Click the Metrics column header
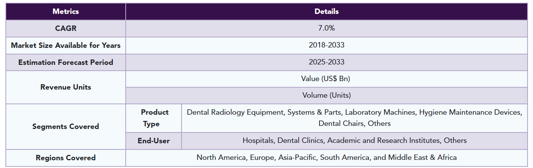Image resolution: width=533 pixels, height=168 pixels. [x=66, y=12]
